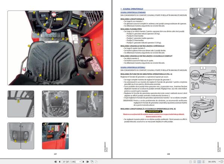Open the page number dropdown
The height and width of the screenshot is (164, 224).
point(80,162)
